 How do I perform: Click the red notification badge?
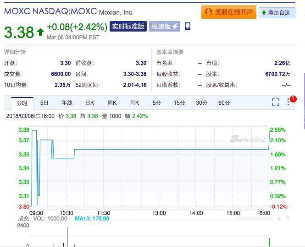click(x=293, y=99)
